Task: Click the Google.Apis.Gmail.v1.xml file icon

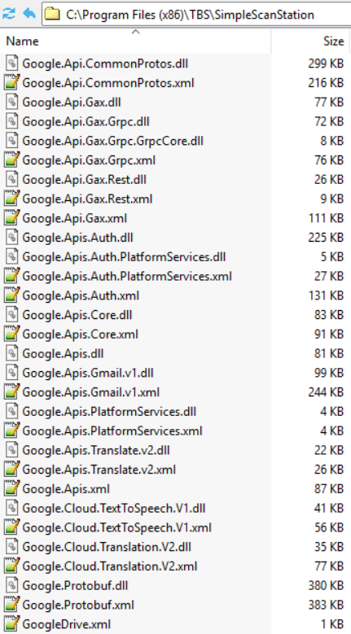Action: 11,392
